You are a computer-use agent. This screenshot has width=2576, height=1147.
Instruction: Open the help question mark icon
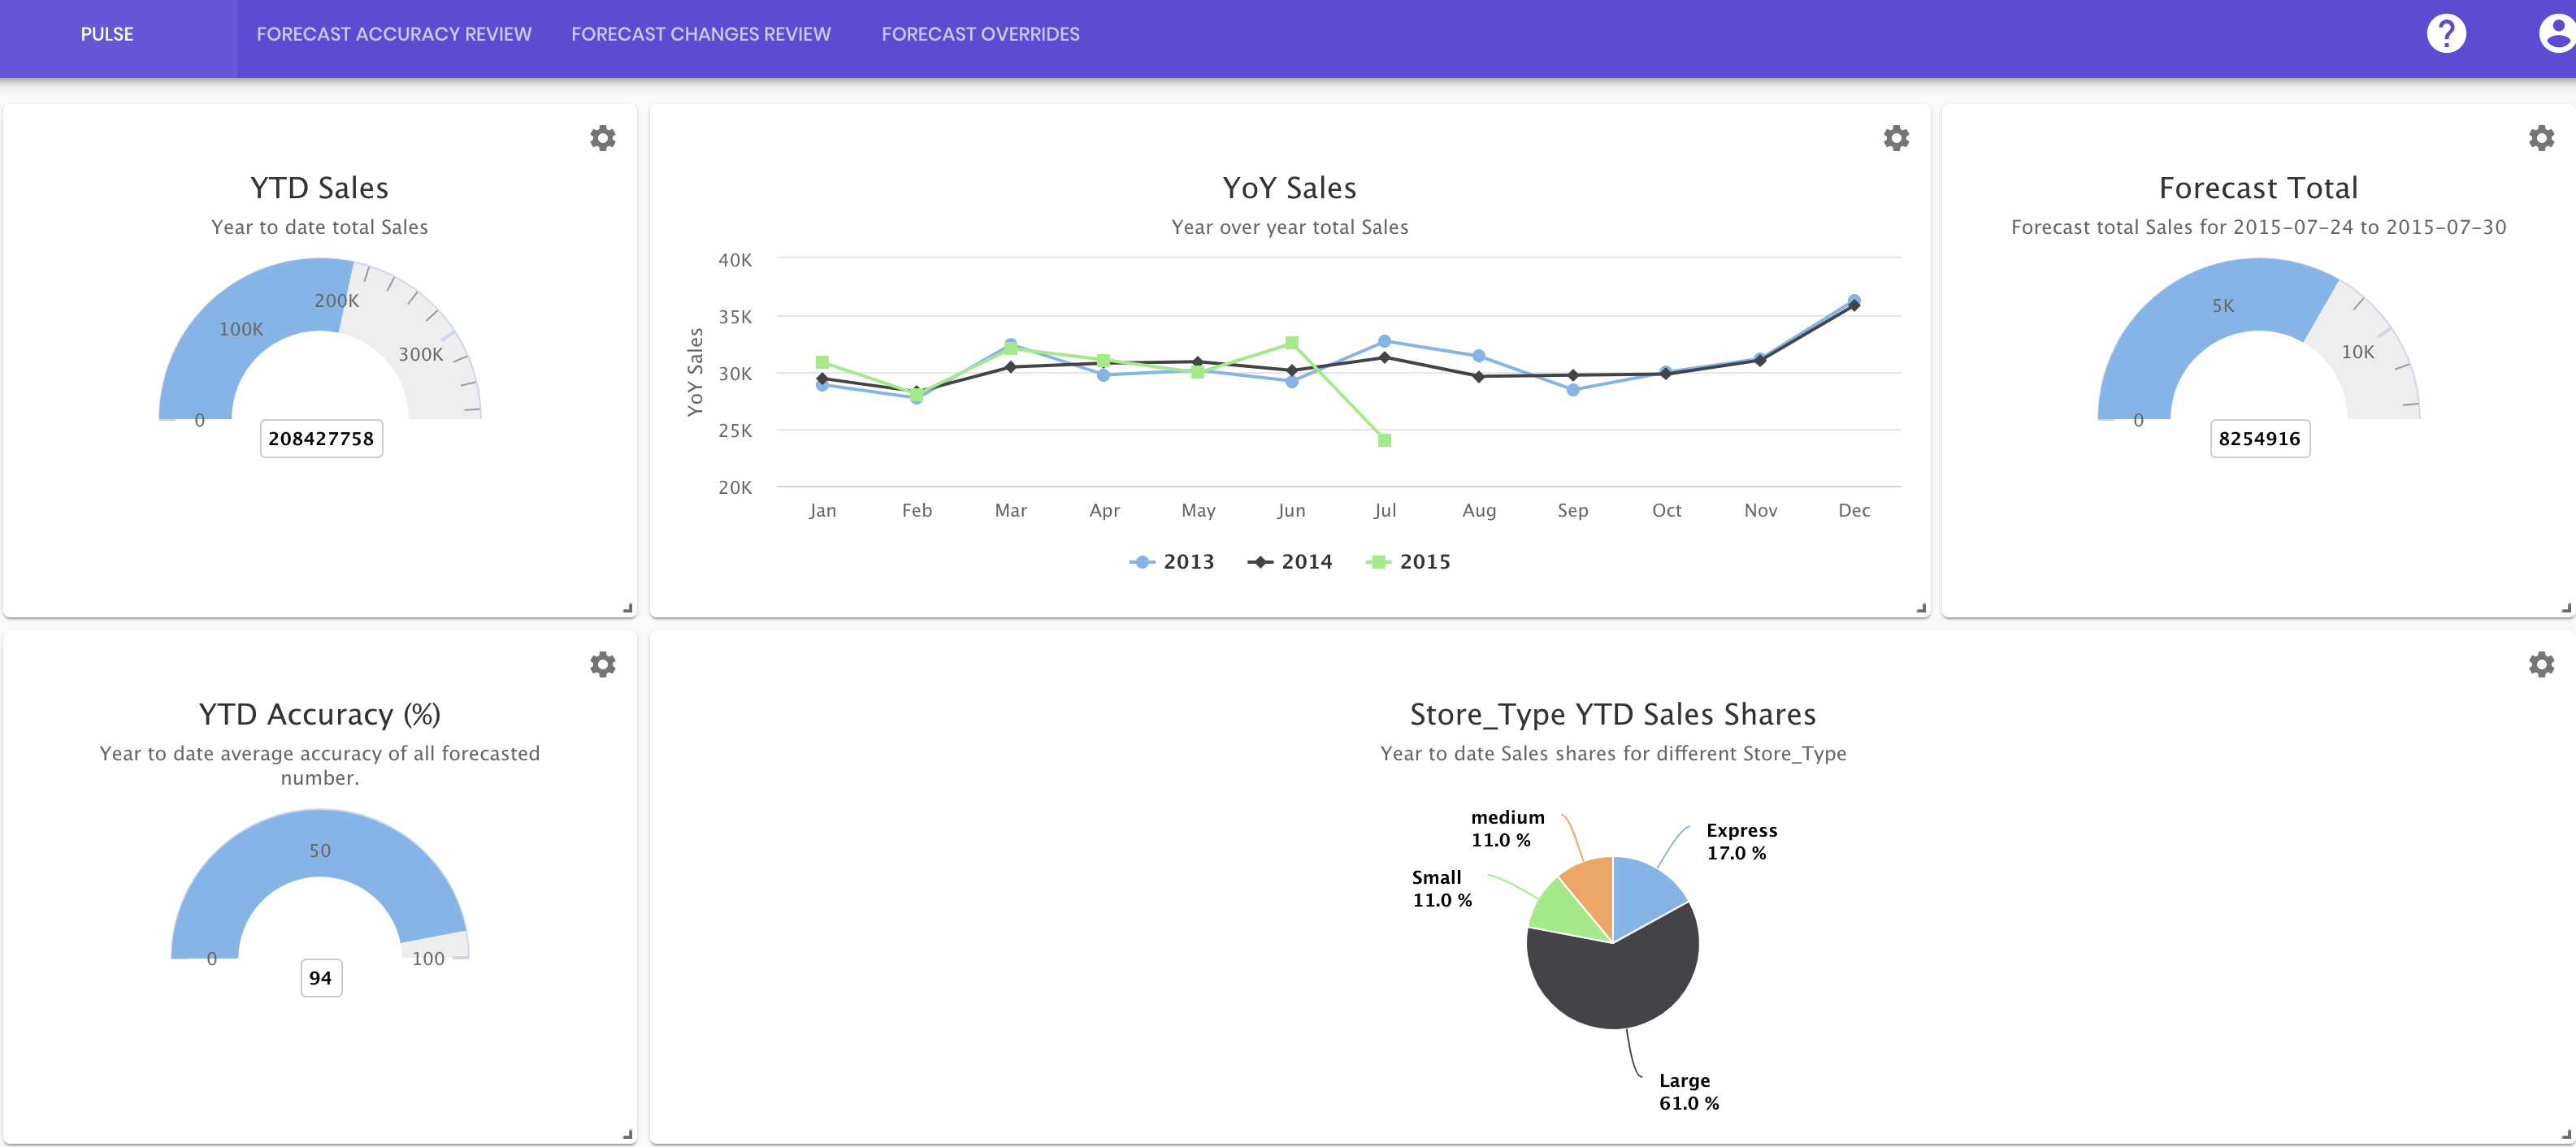pyautogui.click(x=2446, y=34)
